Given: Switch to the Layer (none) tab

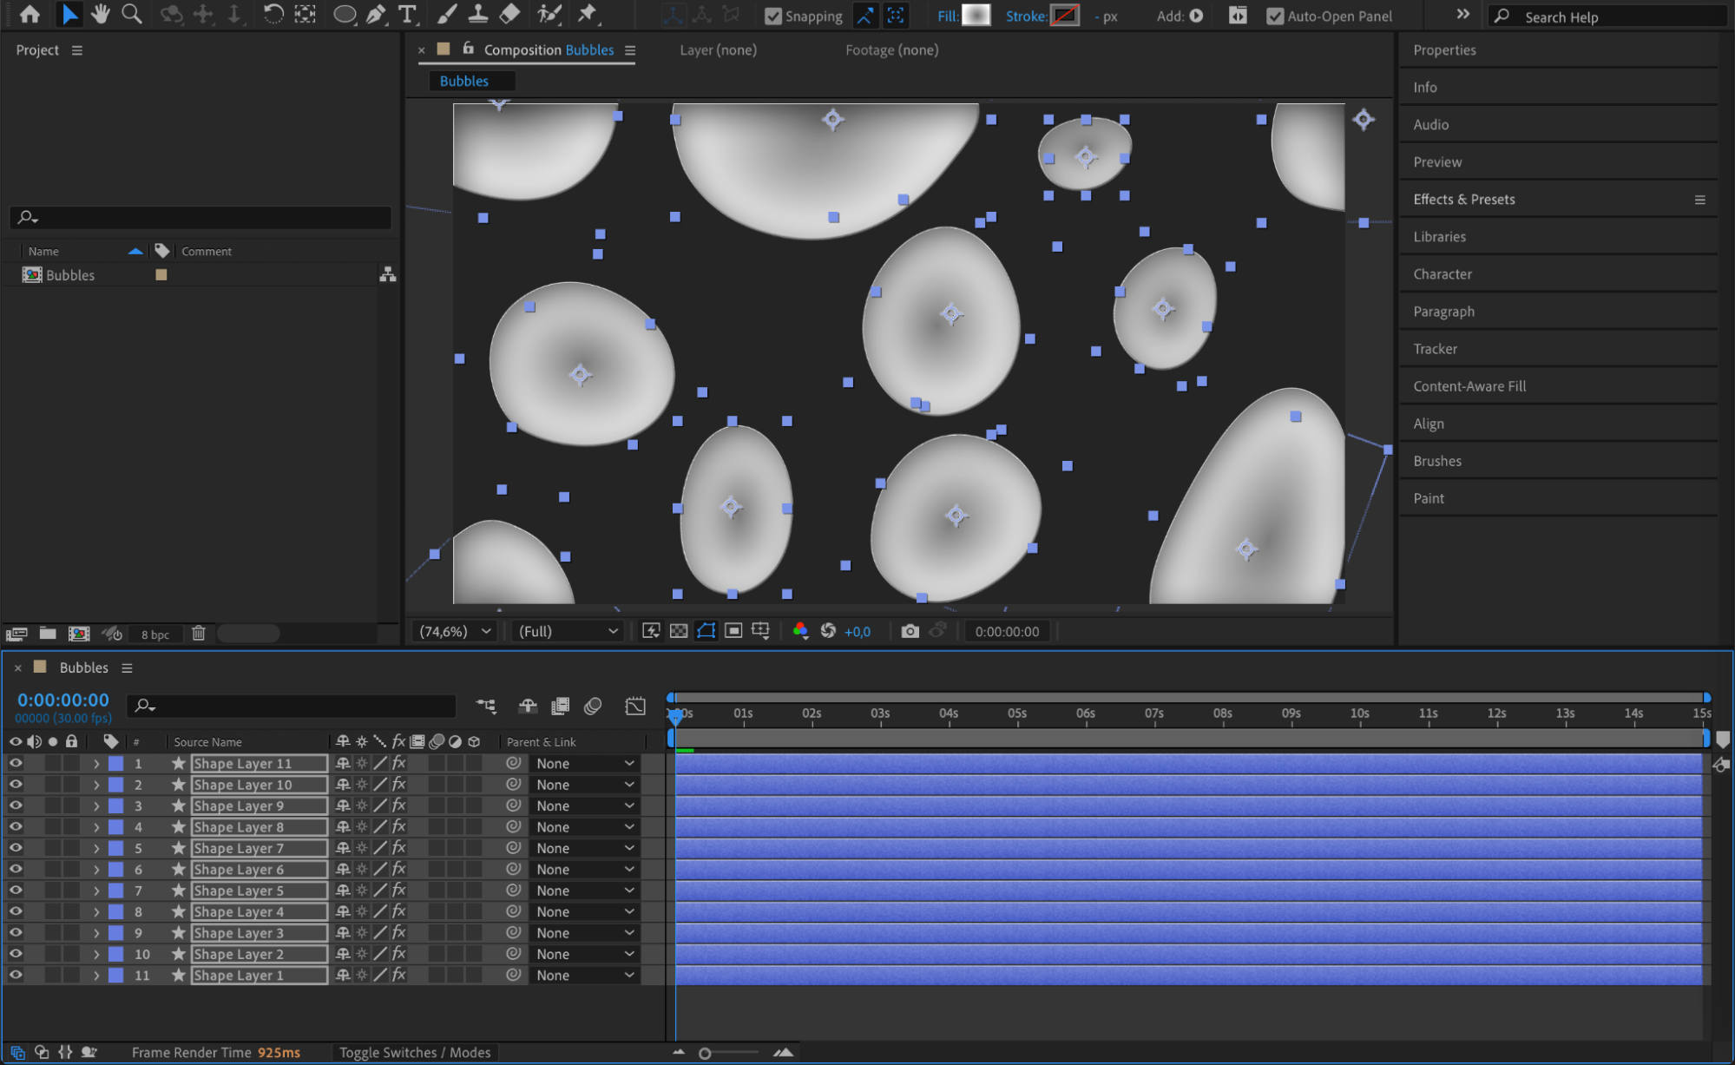Looking at the screenshot, I should pyautogui.click(x=718, y=50).
